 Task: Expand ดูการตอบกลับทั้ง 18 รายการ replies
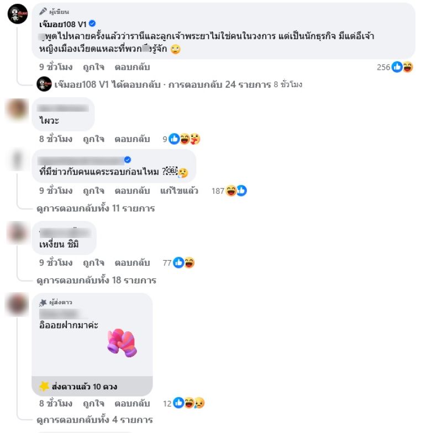point(96,280)
